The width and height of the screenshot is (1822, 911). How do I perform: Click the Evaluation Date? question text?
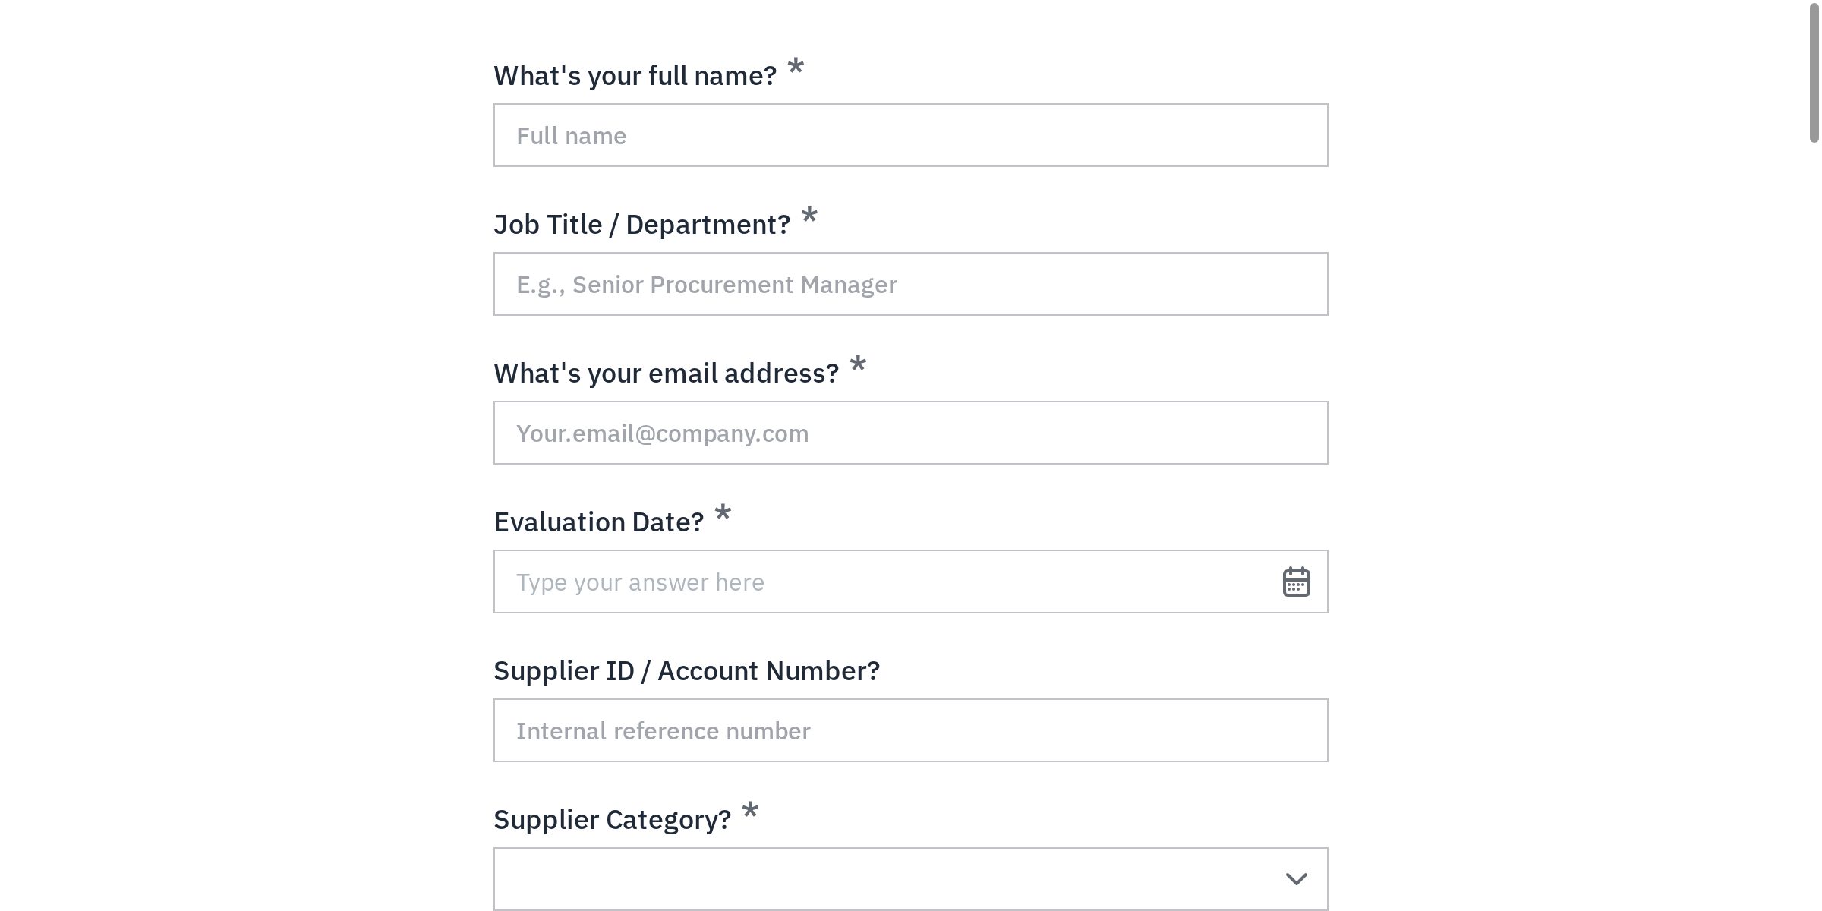click(x=599, y=521)
